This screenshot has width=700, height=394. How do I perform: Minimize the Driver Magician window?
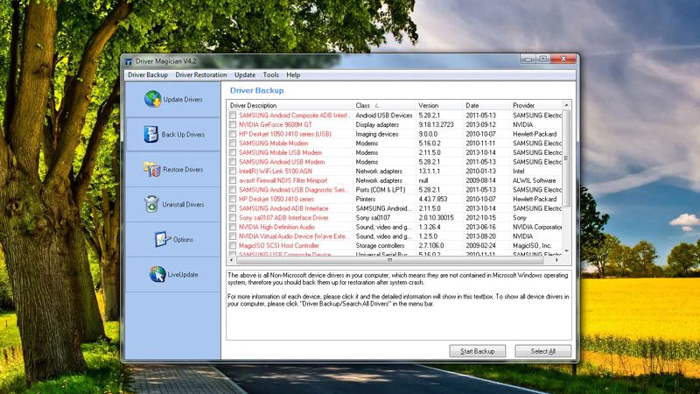point(528,59)
